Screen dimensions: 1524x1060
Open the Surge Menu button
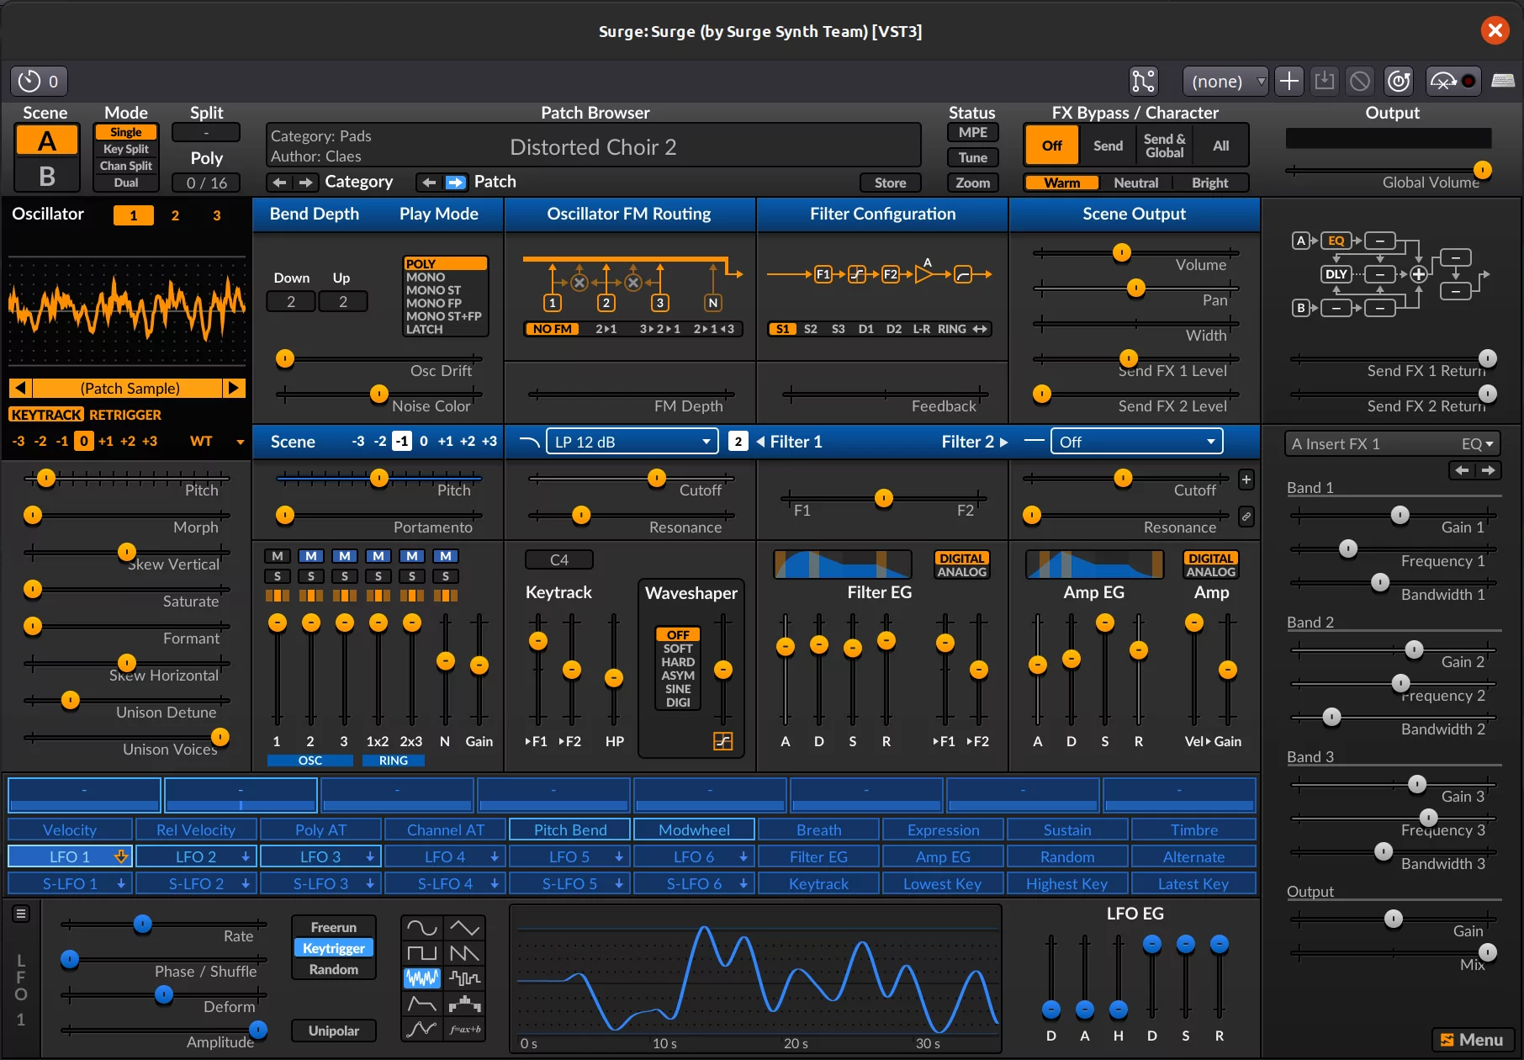point(1473,1040)
